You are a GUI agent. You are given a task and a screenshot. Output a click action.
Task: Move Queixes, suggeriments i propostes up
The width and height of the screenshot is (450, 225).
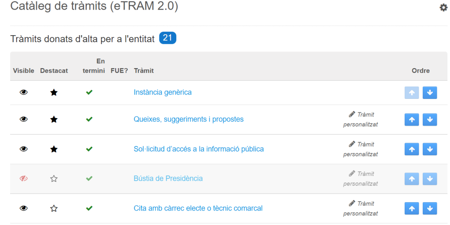point(412,120)
